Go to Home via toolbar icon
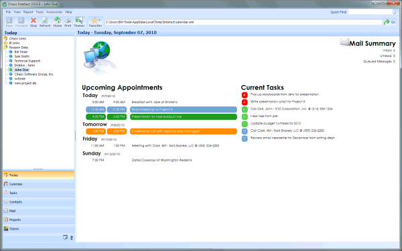This screenshot has height=251, width=402. (58, 22)
